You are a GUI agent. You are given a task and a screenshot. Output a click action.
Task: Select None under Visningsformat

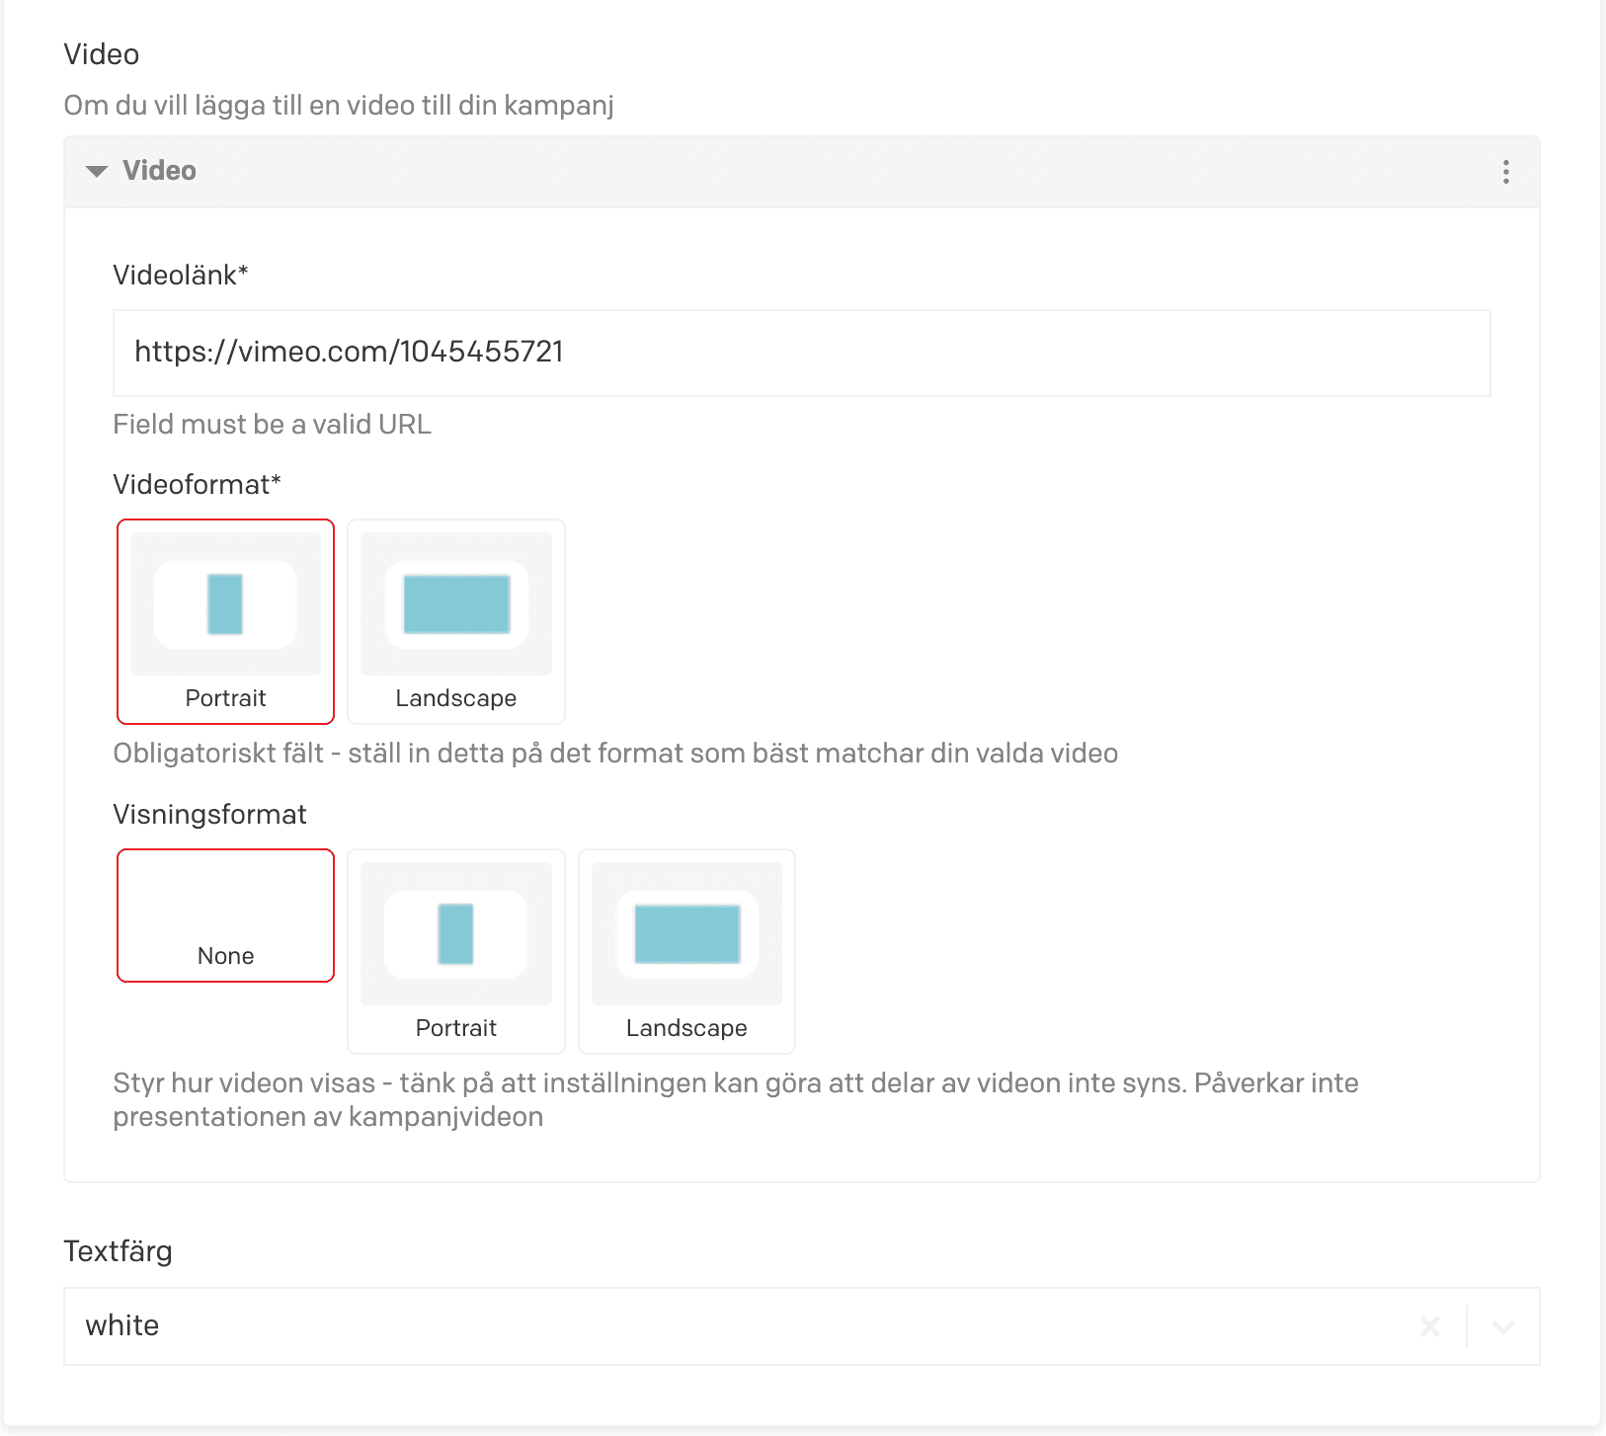point(225,916)
